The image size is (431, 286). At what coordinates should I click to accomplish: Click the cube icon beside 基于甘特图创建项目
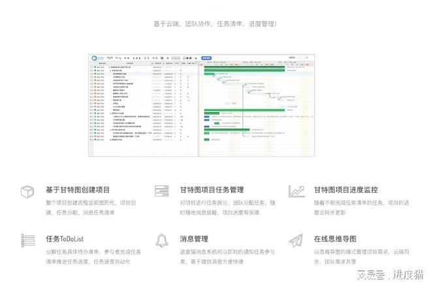27,191
